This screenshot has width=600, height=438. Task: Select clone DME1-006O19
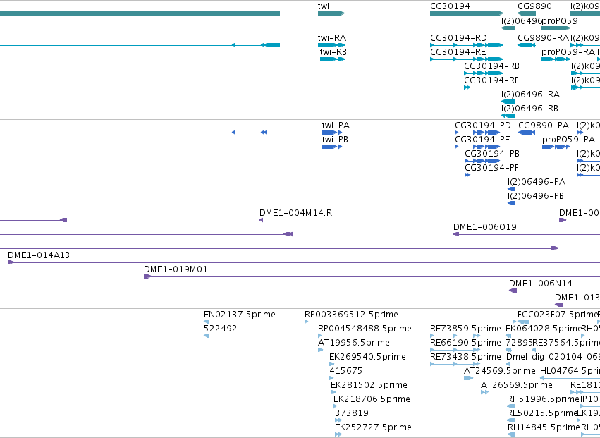pos(485,227)
